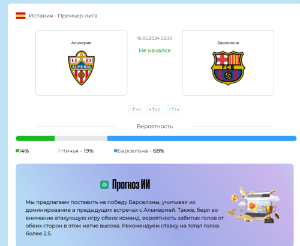Open the Испания - Премьер-лига league link
Viewport: 300px width, 246px height.
coord(63,16)
